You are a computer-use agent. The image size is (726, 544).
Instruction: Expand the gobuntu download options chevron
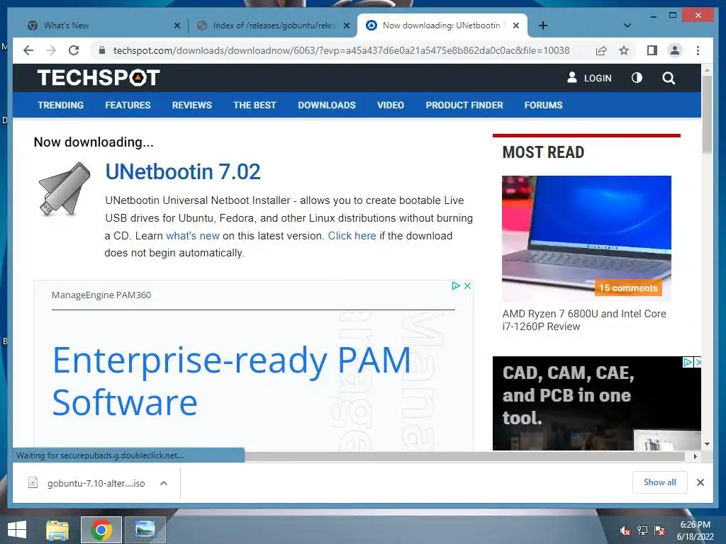click(164, 483)
